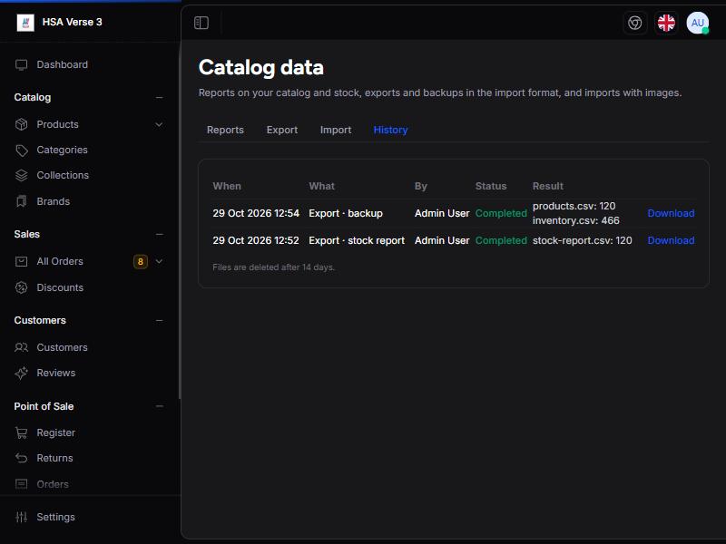Click the '29 Oct 2026 12:52' timestamp
The height and width of the screenshot is (544, 726).
coord(256,240)
